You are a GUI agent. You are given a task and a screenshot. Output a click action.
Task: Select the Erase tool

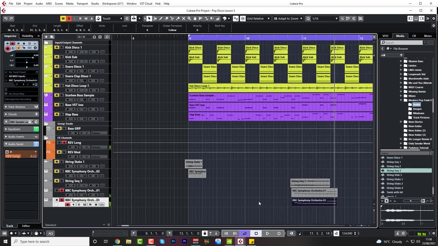pos(166,18)
